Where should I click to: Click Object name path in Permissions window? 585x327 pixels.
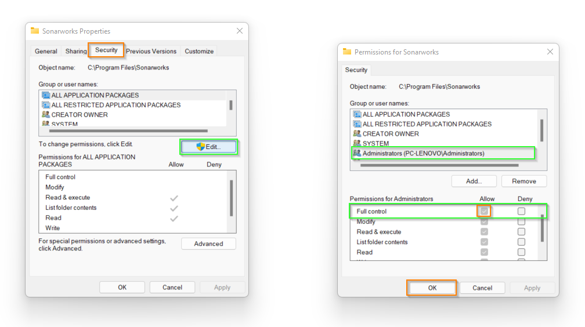click(439, 86)
